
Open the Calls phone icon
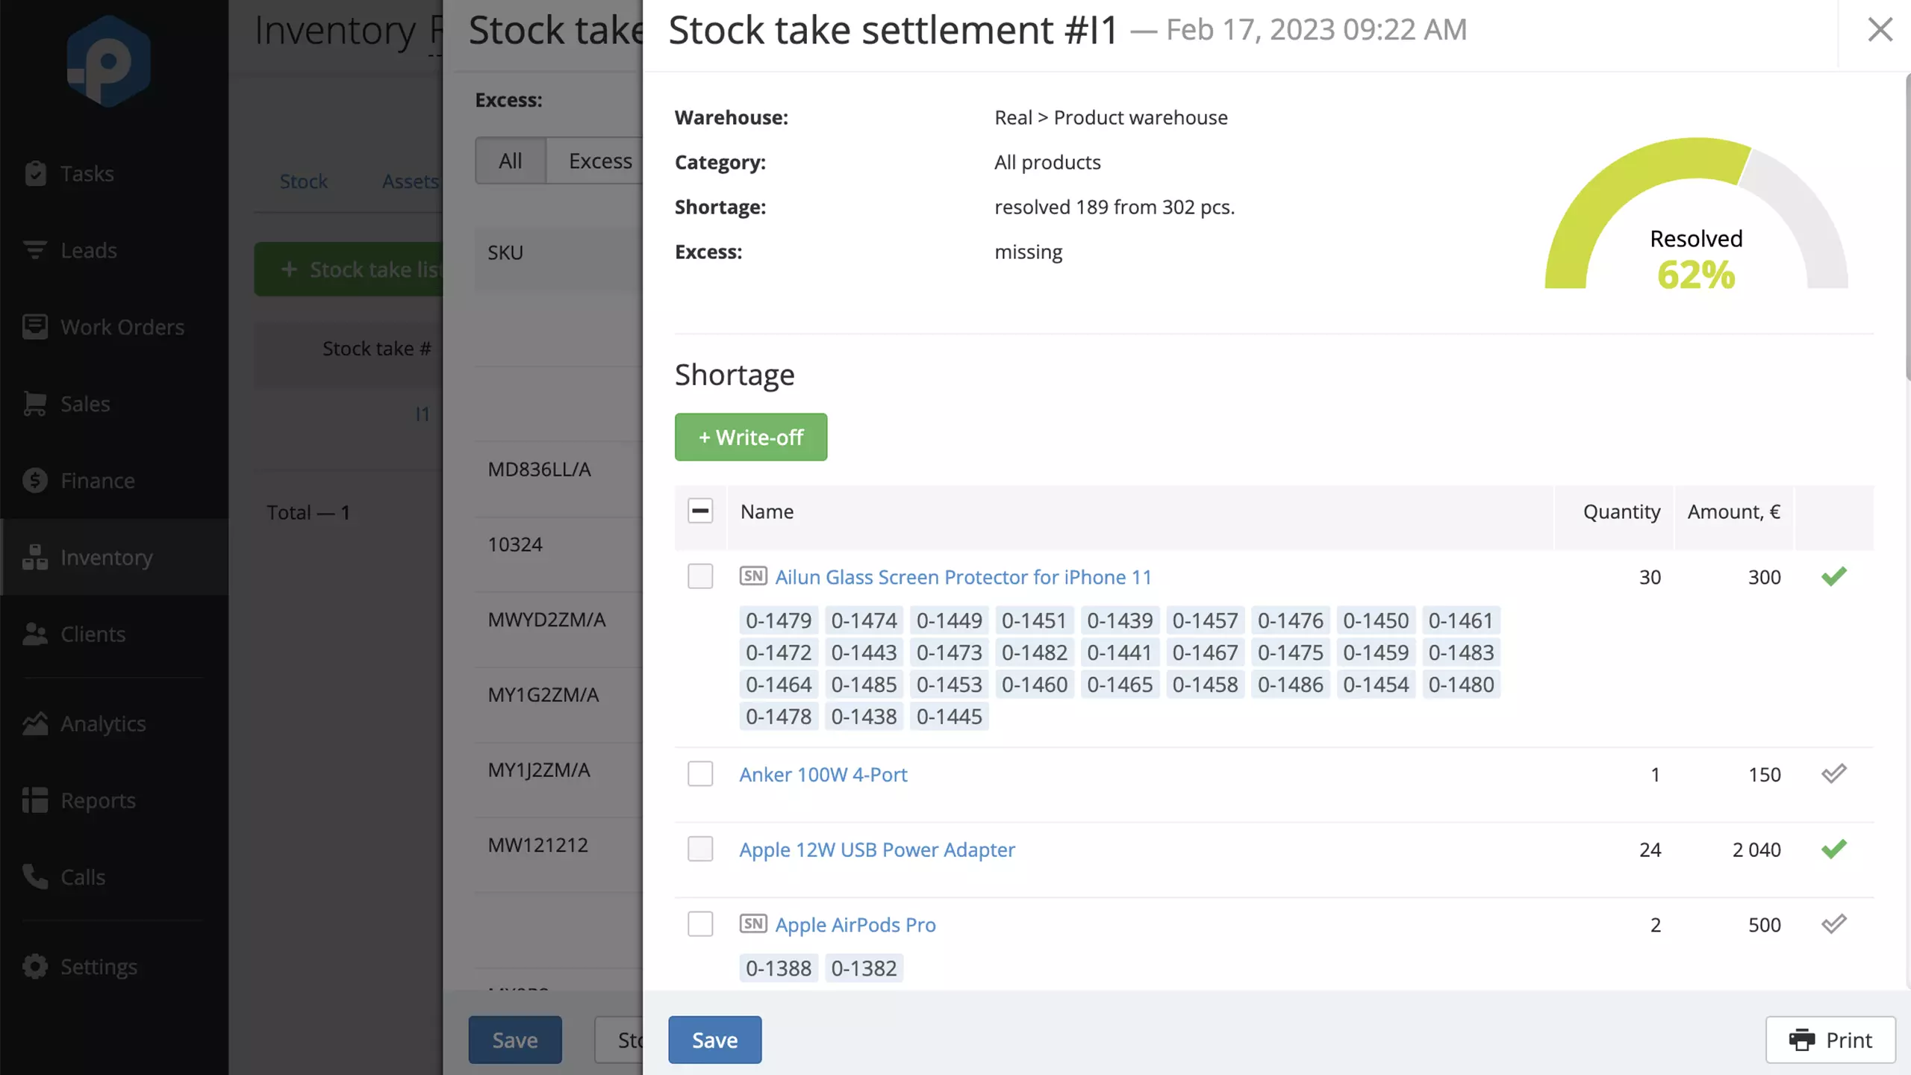click(x=35, y=876)
